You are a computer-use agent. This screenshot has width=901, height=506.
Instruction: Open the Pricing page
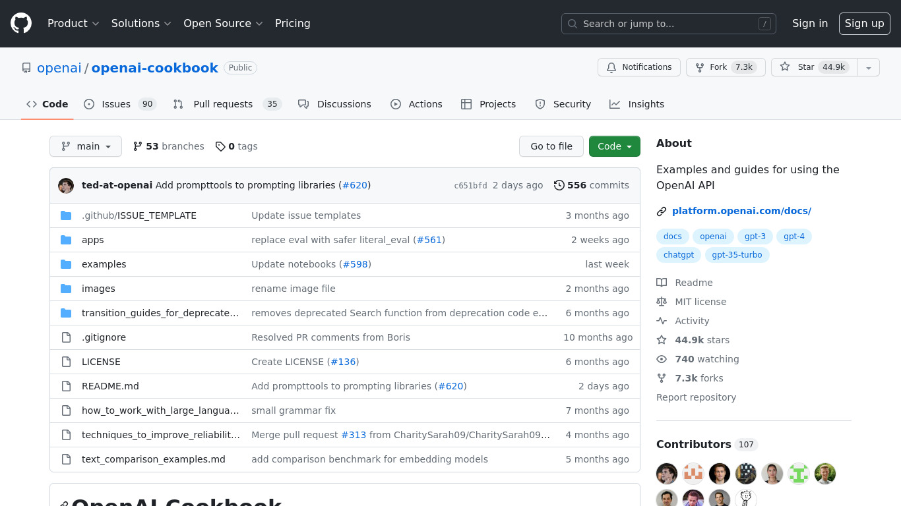coord(292,24)
